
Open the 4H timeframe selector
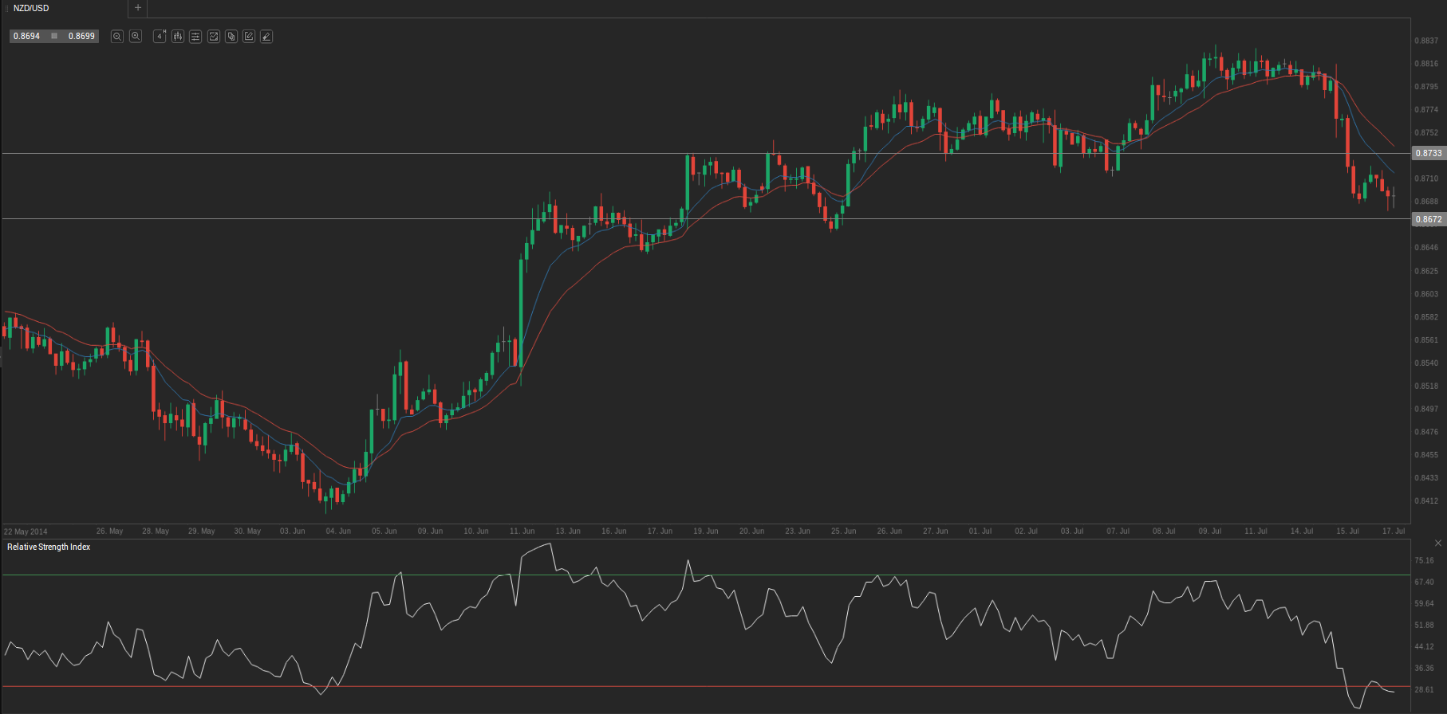(160, 37)
